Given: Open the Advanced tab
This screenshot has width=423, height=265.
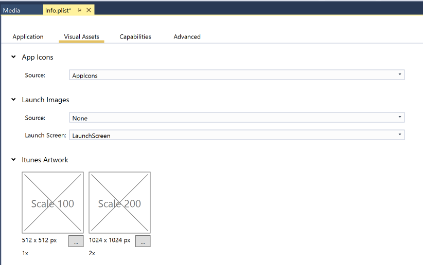Looking at the screenshot, I should coord(187,36).
